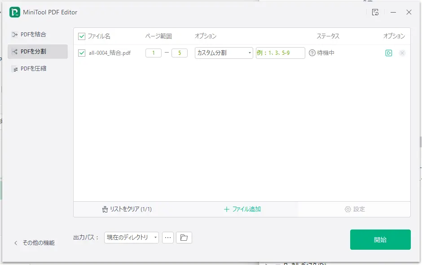Click the green 開始 button

tap(380, 240)
